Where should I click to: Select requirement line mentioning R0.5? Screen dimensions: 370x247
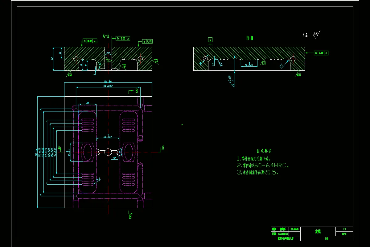pyautogui.click(x=258, y=173)
